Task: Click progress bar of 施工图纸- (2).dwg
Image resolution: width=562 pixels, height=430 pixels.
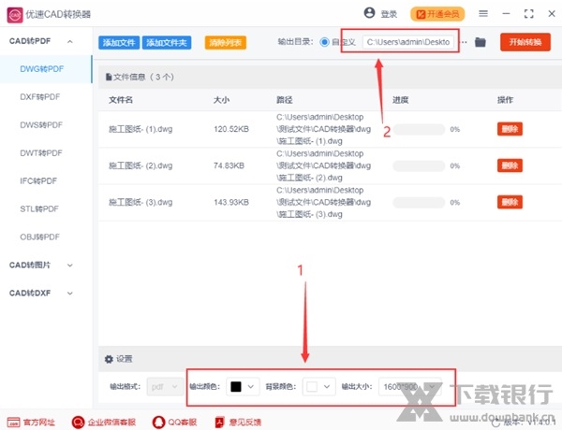Action: pos(419,165)
